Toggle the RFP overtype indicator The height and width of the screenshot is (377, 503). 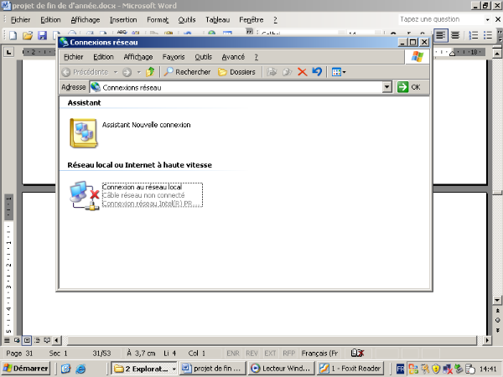tap(288, 354)
